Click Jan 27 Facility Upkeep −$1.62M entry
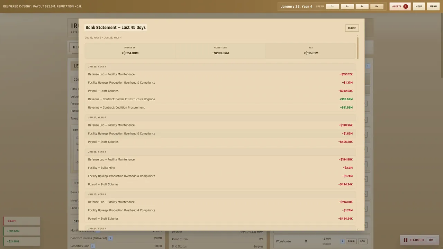 click(x=220, y=133)
